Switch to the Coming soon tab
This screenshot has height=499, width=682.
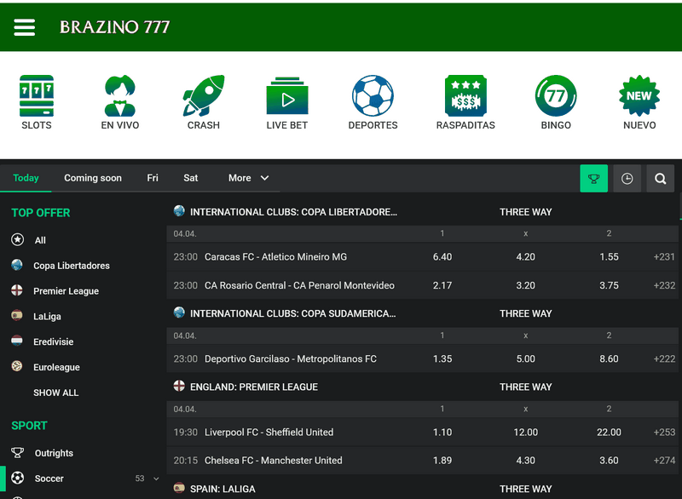click(92, 178)
